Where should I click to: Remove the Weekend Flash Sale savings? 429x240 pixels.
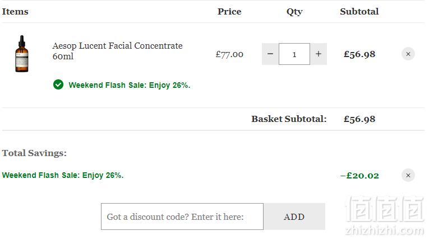pyautogui.click(x=408, y=175)
